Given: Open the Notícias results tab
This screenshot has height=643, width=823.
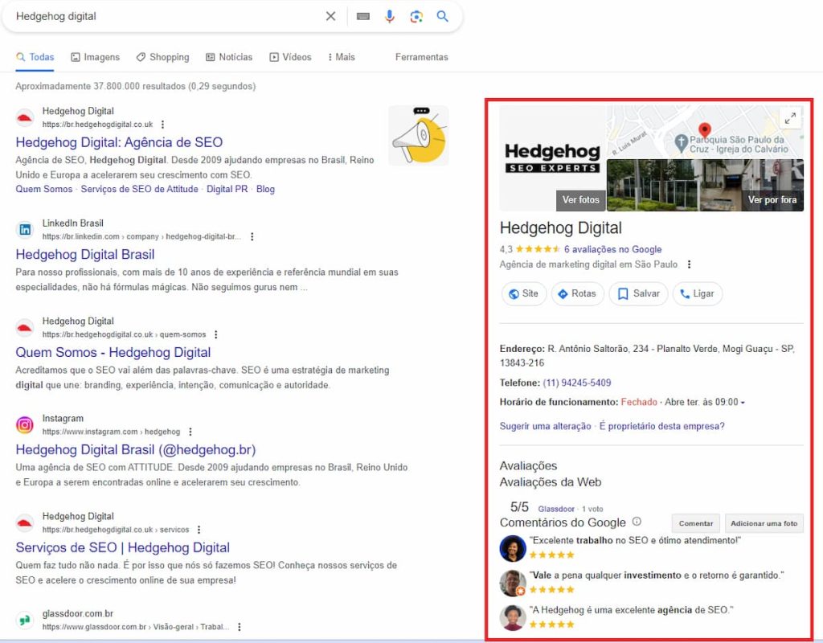Looking at the screenshot, I should click(235, 57).
